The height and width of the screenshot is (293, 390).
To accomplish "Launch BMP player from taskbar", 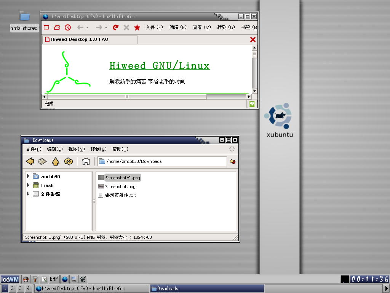I will point(54,279).
